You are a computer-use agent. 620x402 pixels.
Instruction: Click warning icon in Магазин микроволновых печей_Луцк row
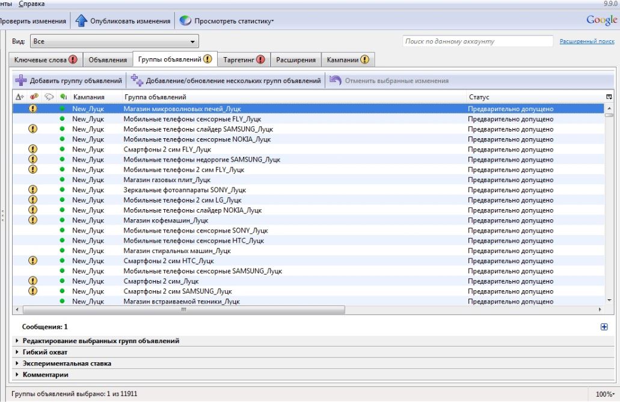point(33,108)
